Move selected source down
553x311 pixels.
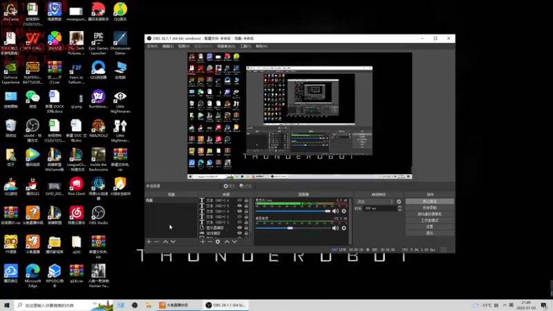(x=234, y=241)
